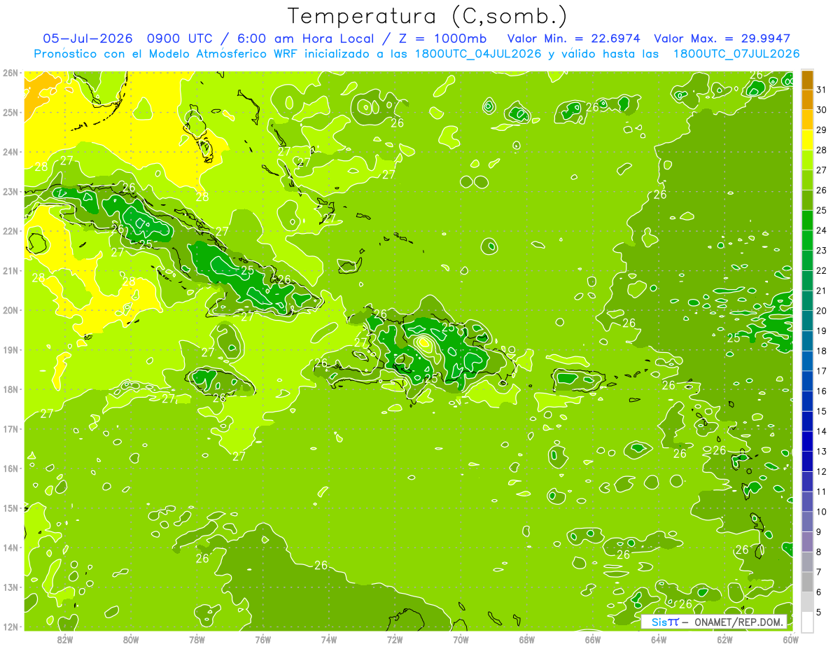The height and width of the screenshot is (649, 840).
Task: Click the "24N" latitude label
Action: point(10,152)
